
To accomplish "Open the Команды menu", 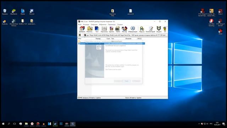I will 86,25.
